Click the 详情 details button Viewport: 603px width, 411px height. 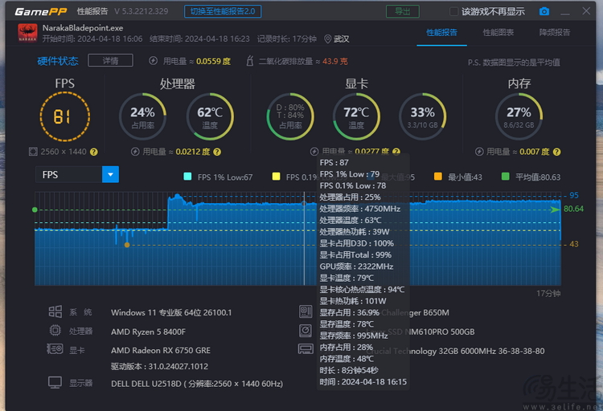click(x=110, y=61)
